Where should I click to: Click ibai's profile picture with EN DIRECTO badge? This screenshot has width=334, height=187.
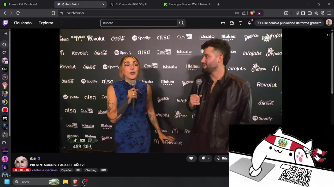click(x=21, y=164)
